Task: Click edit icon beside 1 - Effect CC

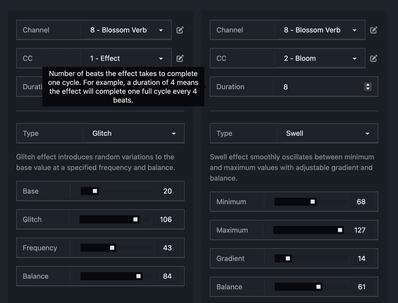Action: [180, 58]
